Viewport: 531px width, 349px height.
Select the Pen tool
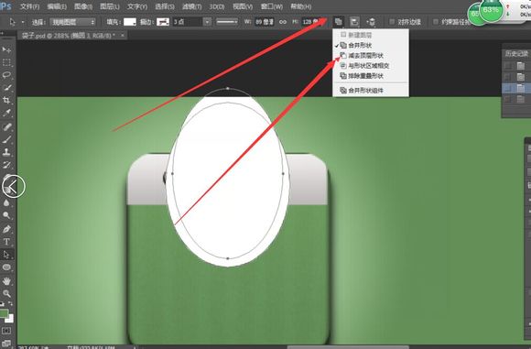(x=6, y=229)
